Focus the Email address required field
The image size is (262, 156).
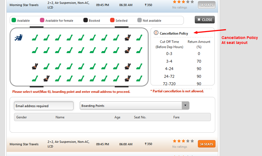pos(44,106)
